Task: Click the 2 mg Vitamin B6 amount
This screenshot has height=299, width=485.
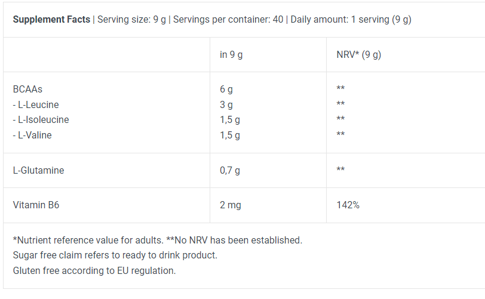Action: tap(230, 205)
